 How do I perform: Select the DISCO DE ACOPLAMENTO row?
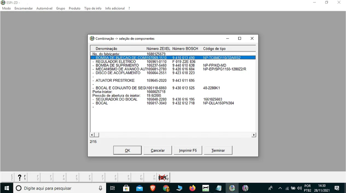(173, 73)
